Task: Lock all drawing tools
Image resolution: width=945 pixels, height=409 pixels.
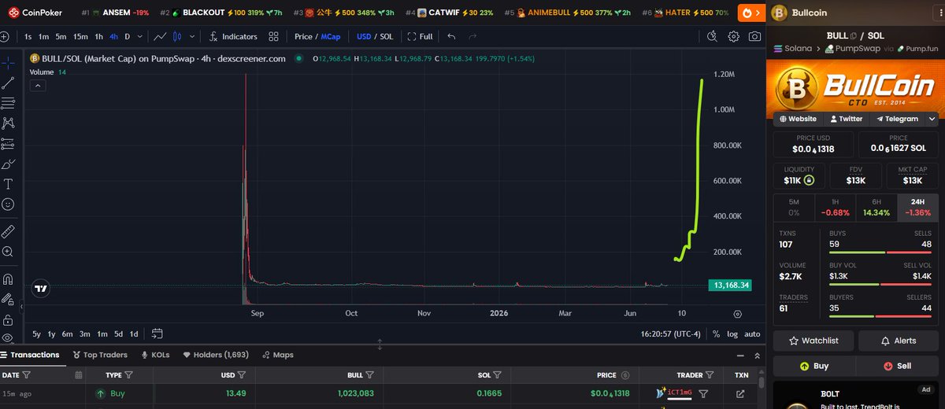Action: [9, 319]
